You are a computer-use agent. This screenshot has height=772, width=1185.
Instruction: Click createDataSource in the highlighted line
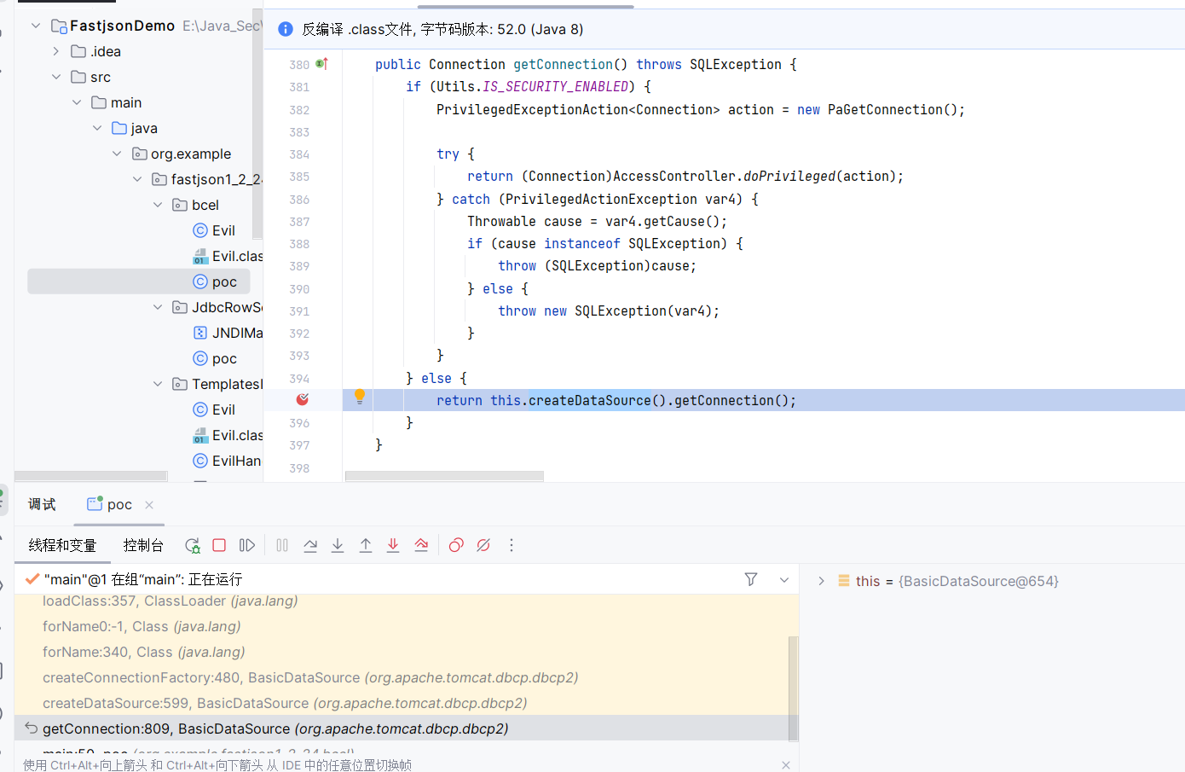coord(590,400)
